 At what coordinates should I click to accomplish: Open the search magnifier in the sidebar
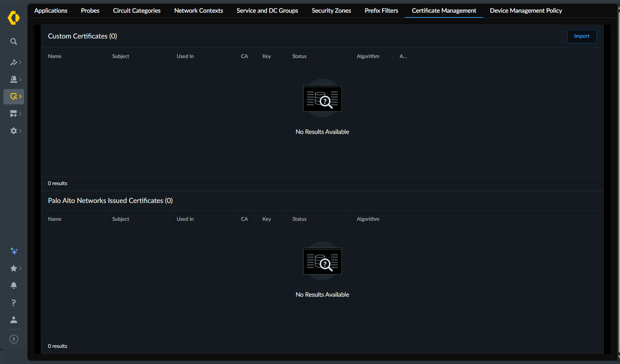[x=14, y=41]
